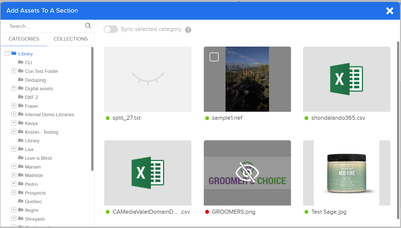Viewport: 401px width, 228px height.
Task: Click the Love is Blind folder icon
Action: (21, 158)
